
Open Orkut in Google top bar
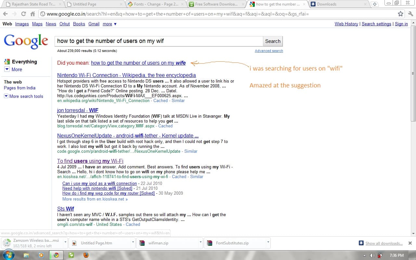coord(65,24)
